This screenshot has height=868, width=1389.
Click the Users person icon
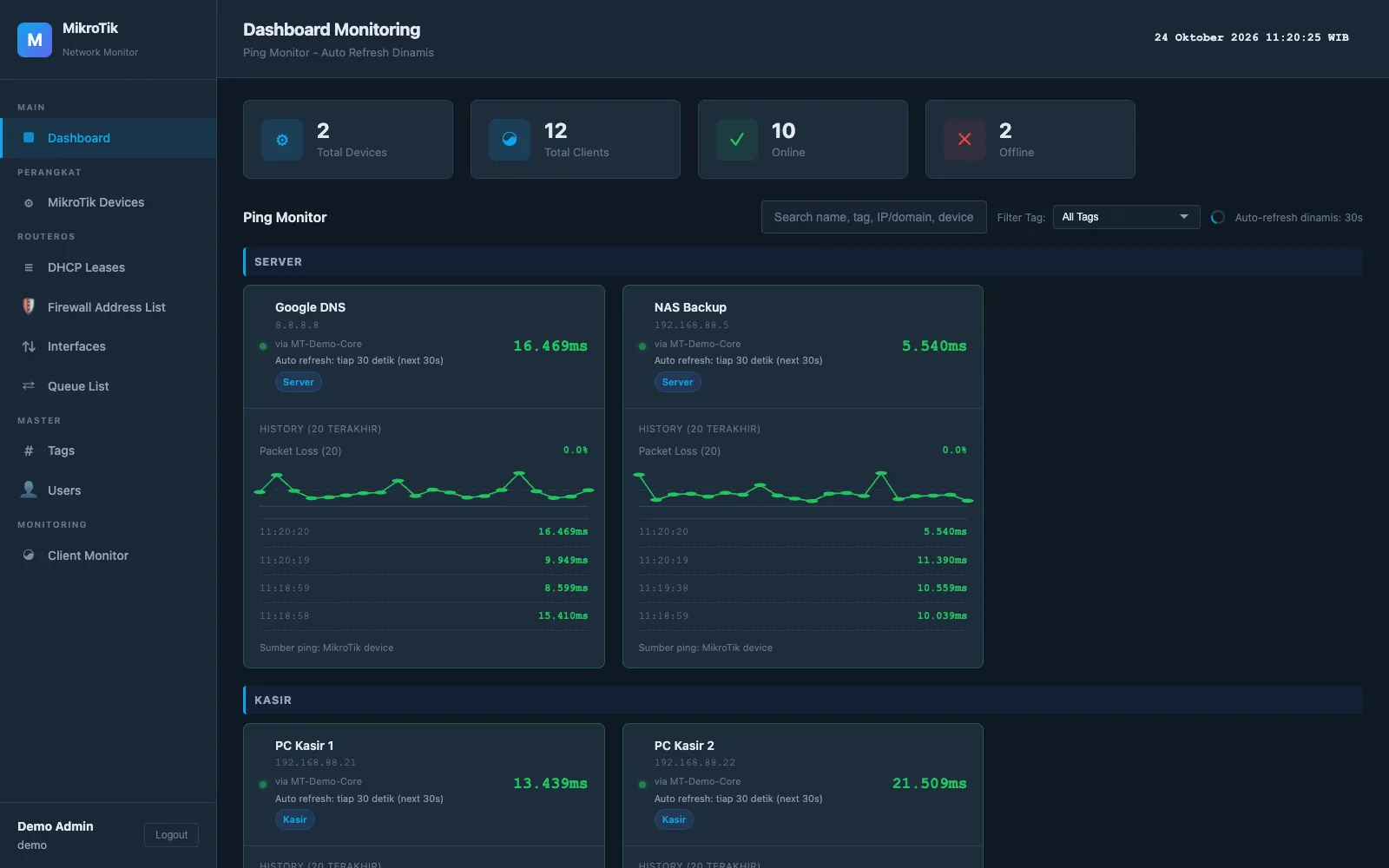click(29, 490)
